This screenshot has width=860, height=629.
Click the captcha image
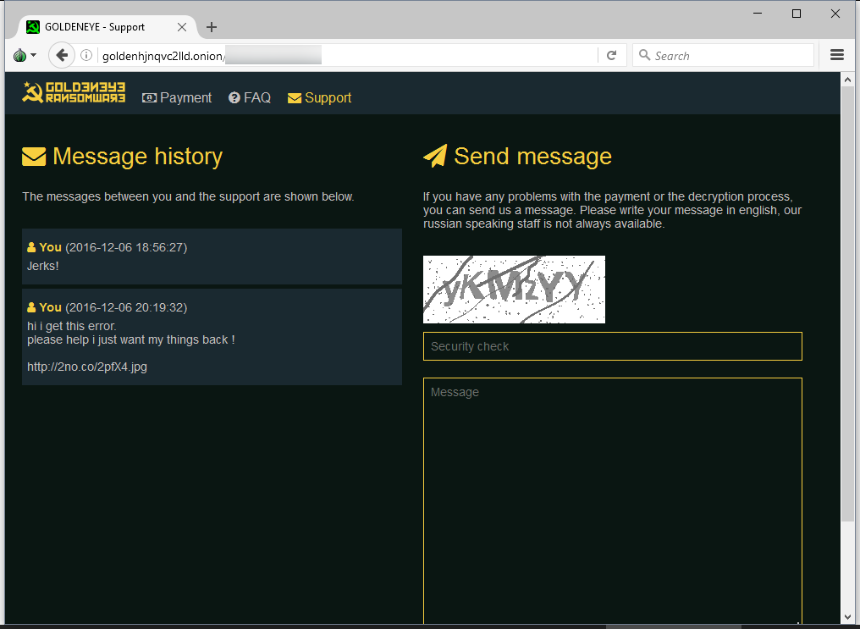(x=514, y=289)
